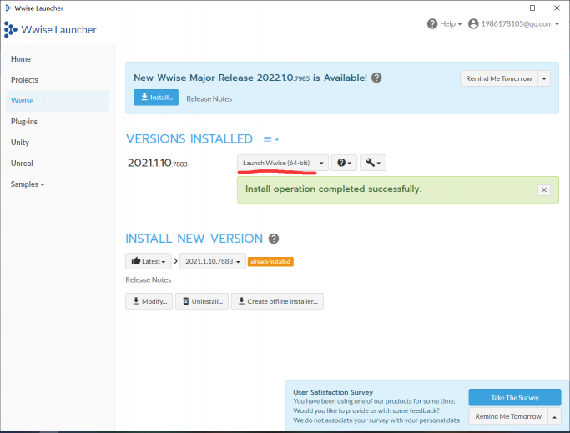570x433 pixels.
Task: Dismiss the install completed success message
Action: [544, 190]
